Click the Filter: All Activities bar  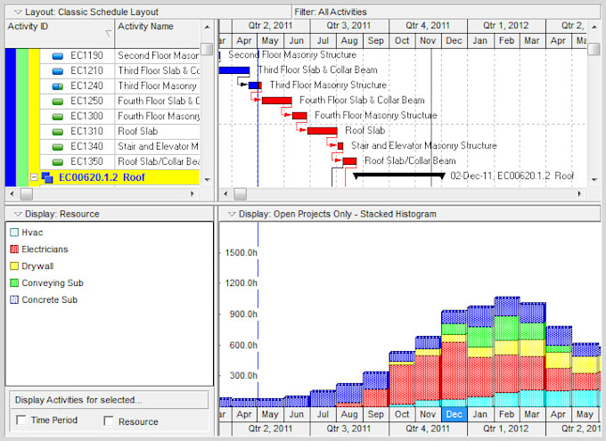click(x=446, y=12)
